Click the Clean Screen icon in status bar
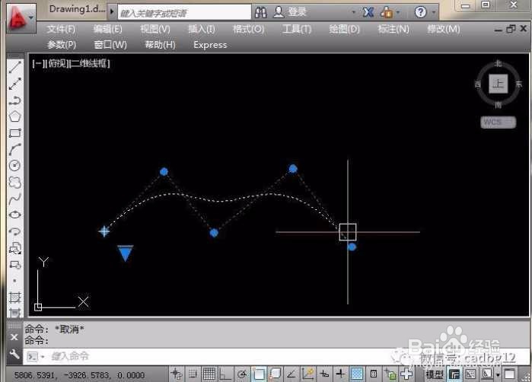 [510, 374]
